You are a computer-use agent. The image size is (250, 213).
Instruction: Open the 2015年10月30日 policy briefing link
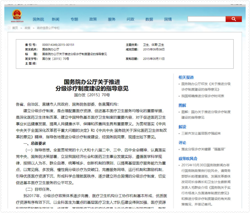[206, 185]
